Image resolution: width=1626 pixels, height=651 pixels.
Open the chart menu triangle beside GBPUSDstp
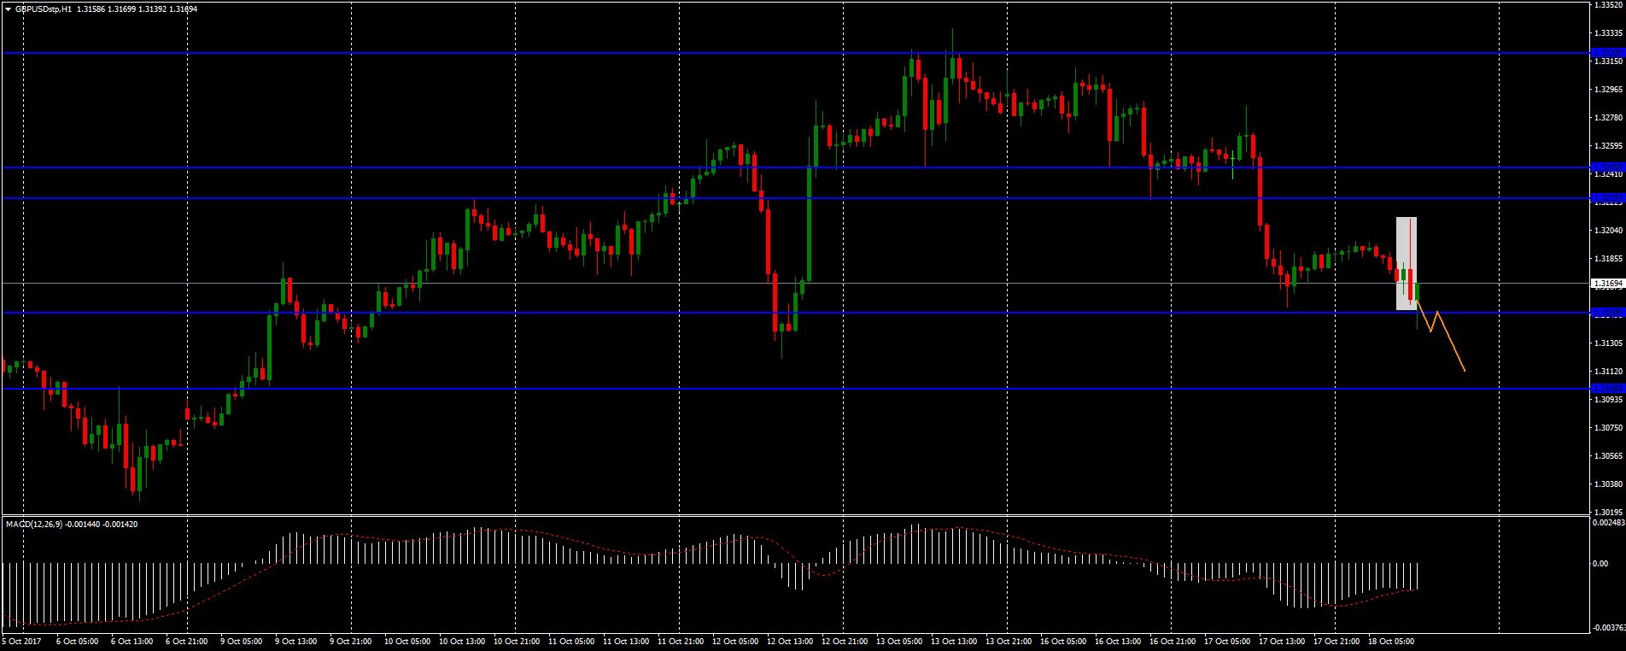[x=9, y=9]
